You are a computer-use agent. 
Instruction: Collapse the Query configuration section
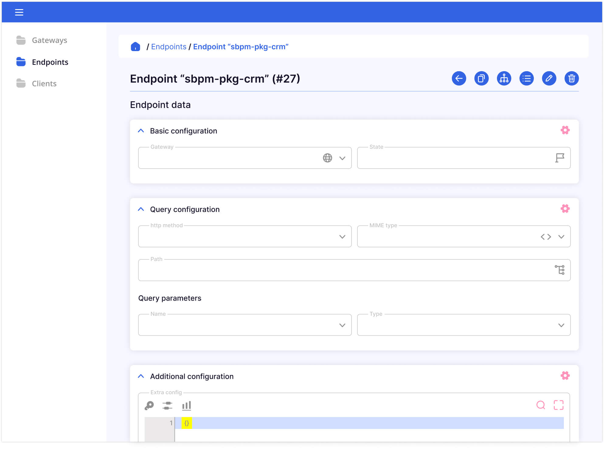pos(141,209)
